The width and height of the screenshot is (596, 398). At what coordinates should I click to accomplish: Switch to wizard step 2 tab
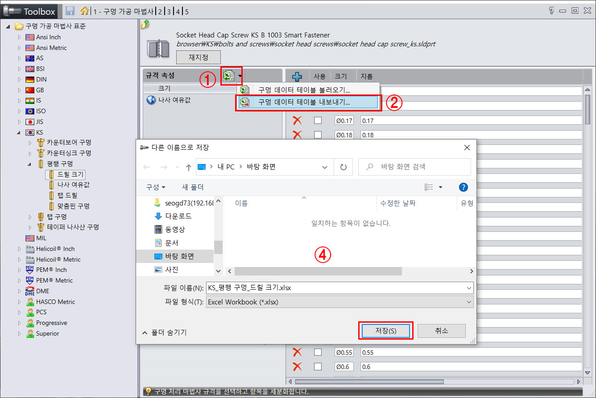pyautogui.click(x=159, y=11)
